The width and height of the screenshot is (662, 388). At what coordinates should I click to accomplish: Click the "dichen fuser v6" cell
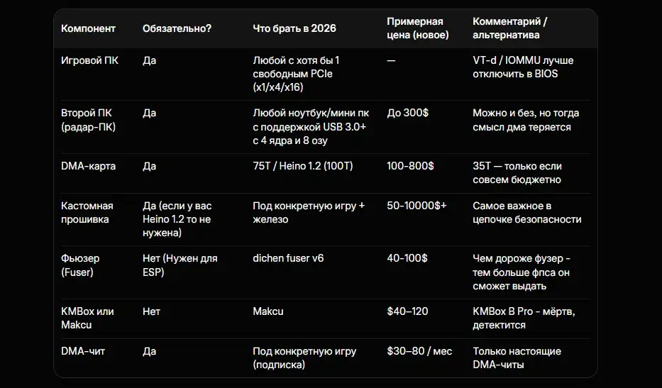pyautogui.click(x=288, y=258)
